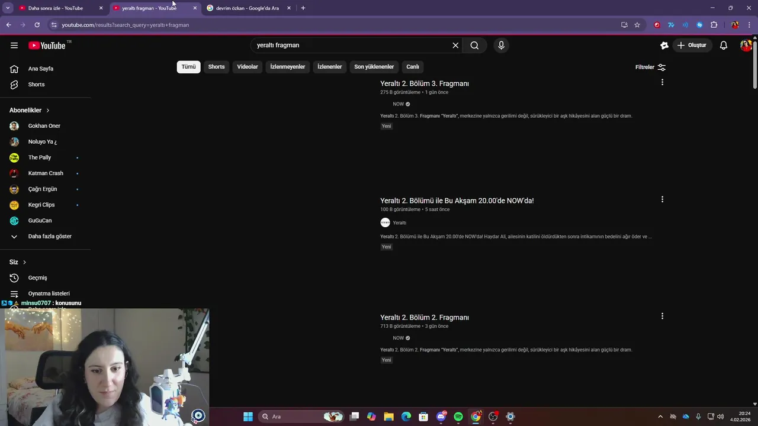Click the 7tv extension icon

click(x=671, y=25)
